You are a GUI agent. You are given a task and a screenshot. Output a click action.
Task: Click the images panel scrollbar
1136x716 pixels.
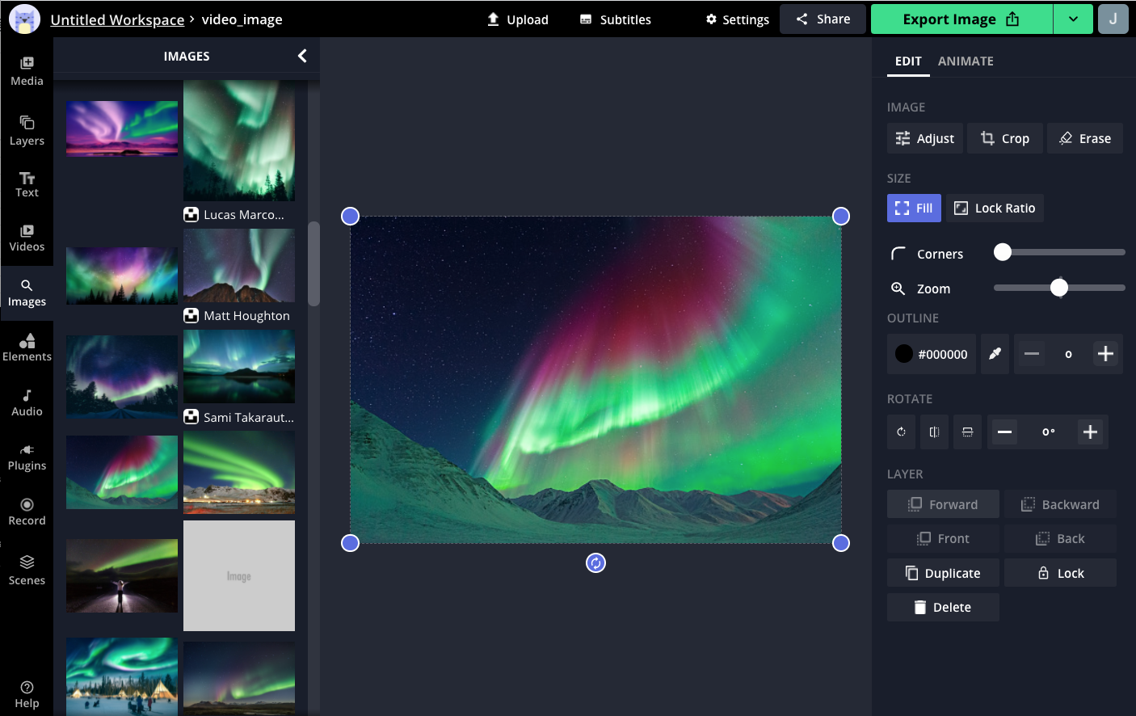(x=313, y=264)
